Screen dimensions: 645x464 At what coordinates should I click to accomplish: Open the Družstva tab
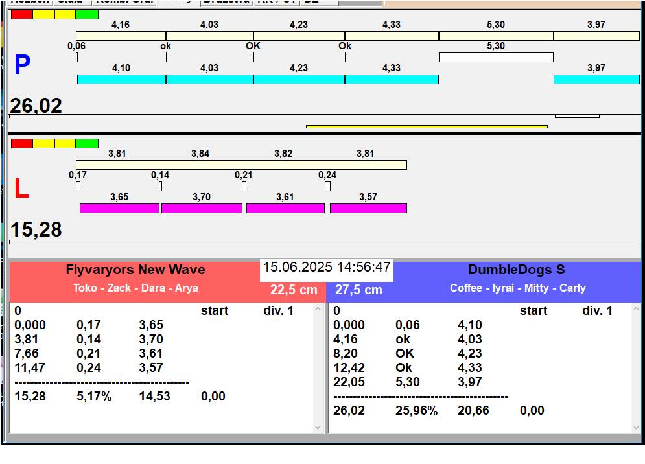(x=226, y=2)
